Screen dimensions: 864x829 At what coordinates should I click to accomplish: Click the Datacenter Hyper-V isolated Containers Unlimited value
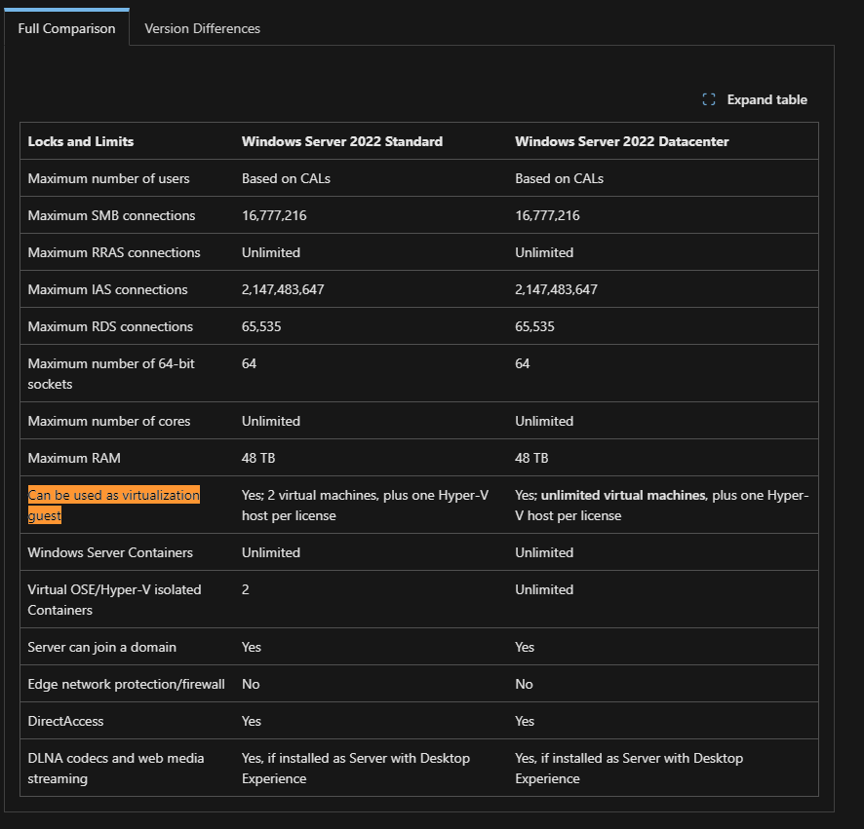coord(544,589)
